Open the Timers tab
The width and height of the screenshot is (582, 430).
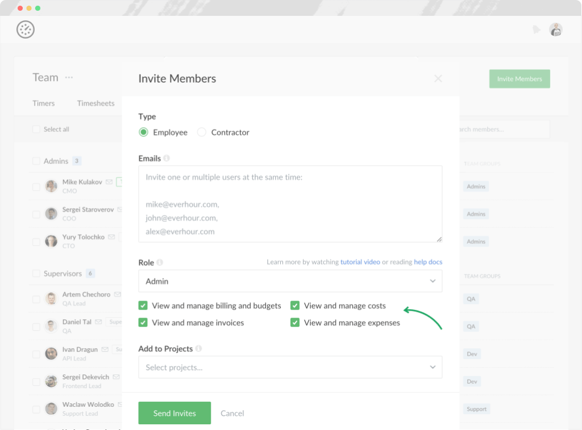click(44, 103)
